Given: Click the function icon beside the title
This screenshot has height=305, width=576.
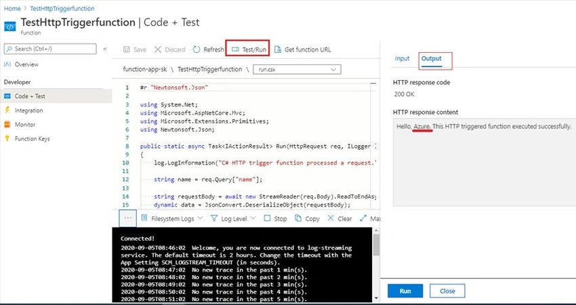Looking at the screenshot, I should coord(10,26).
